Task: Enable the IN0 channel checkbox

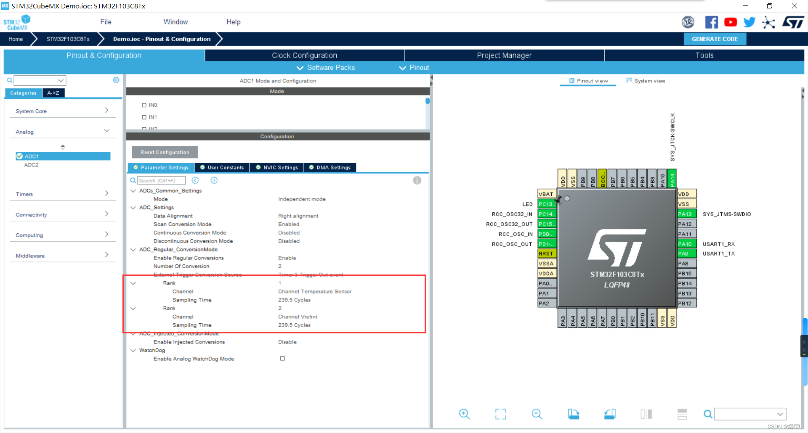Action: pyautogui.click(x=144, y=105)
